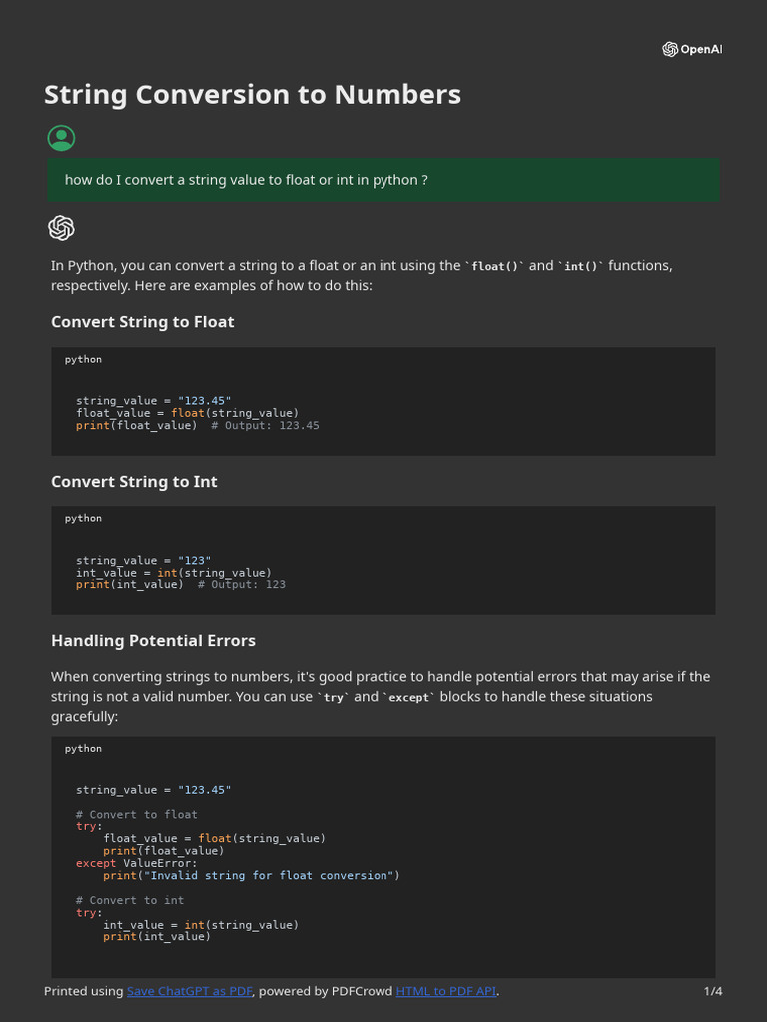Image resolution: width=767 pixels, height=1022 pixels.
Task: Click the python label of second code block
Action: tap(83, 518)
